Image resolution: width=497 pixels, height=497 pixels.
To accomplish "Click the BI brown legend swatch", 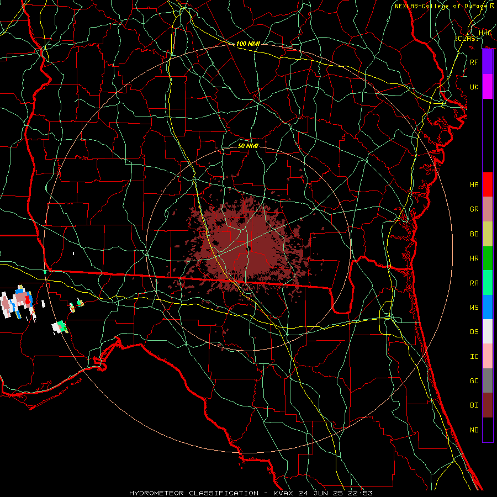I will (488, 405).
